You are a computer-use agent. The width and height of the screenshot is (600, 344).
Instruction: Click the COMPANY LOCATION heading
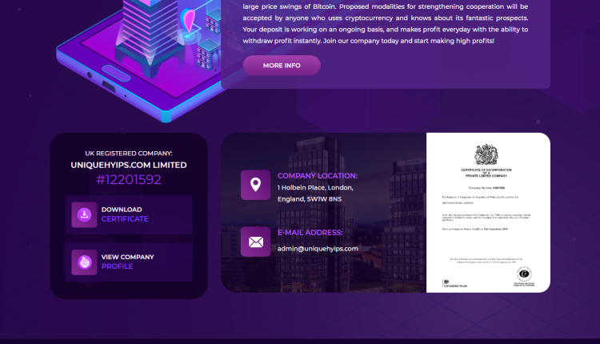(318, 176)
